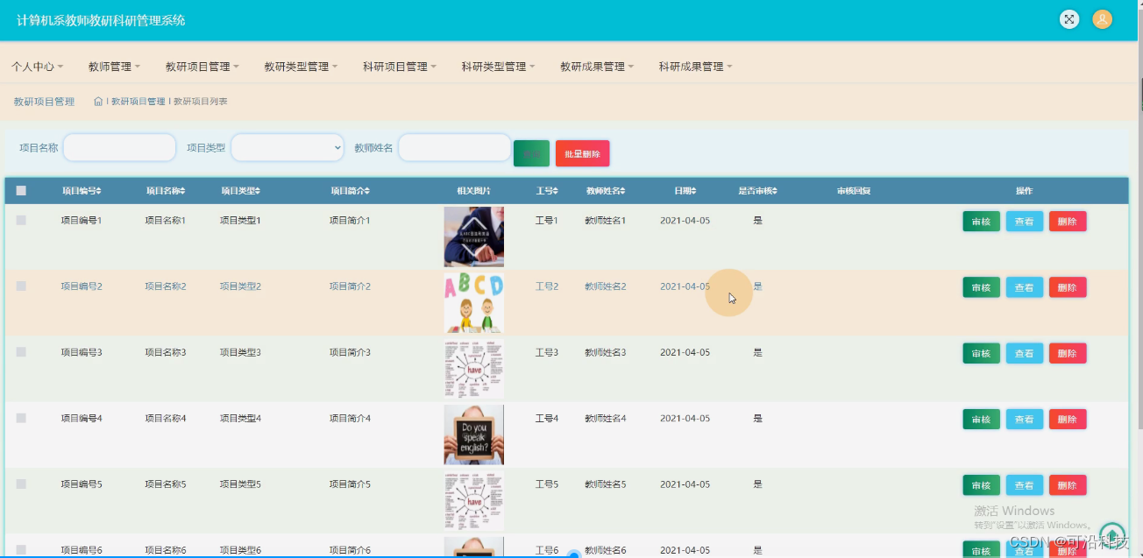
Task: Click 查看 for 项目编号1
Action: click(x=1024, y=221)
